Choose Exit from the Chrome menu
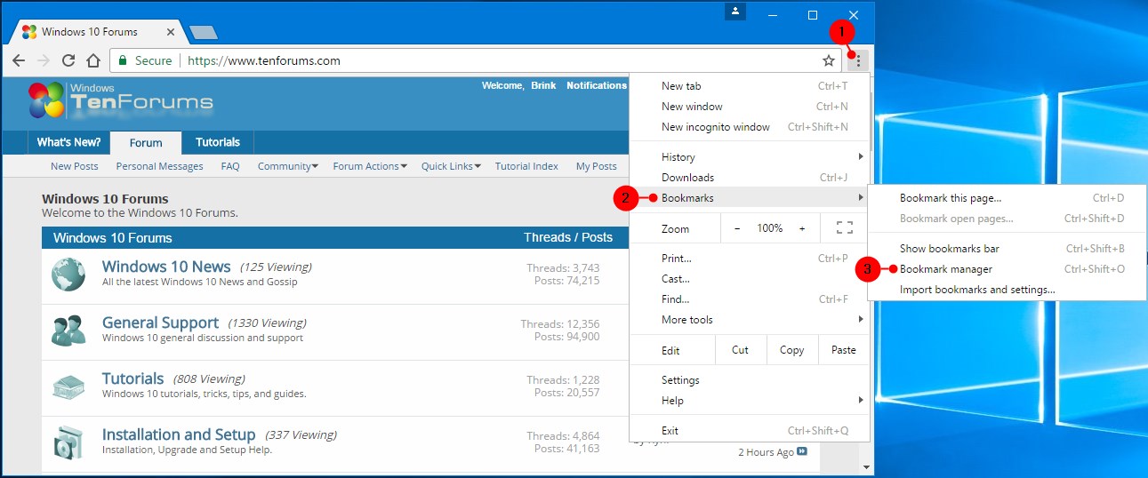This screenshot has height=478, width=1148. pos(751,431)
